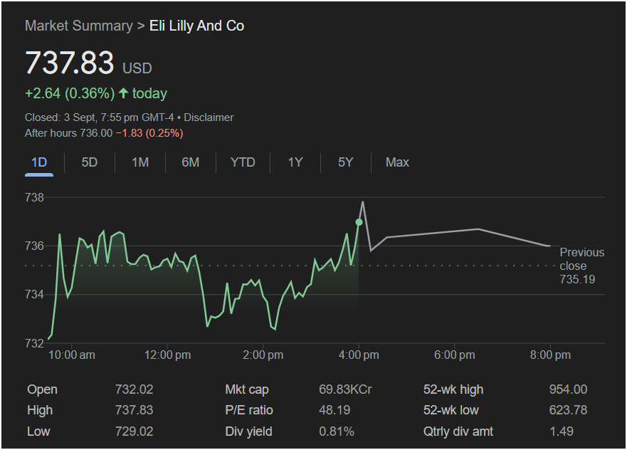The height and width of the screenshot is (450, 627).
Task: Open the Max time range tab
Action: [x=397, y=162]
